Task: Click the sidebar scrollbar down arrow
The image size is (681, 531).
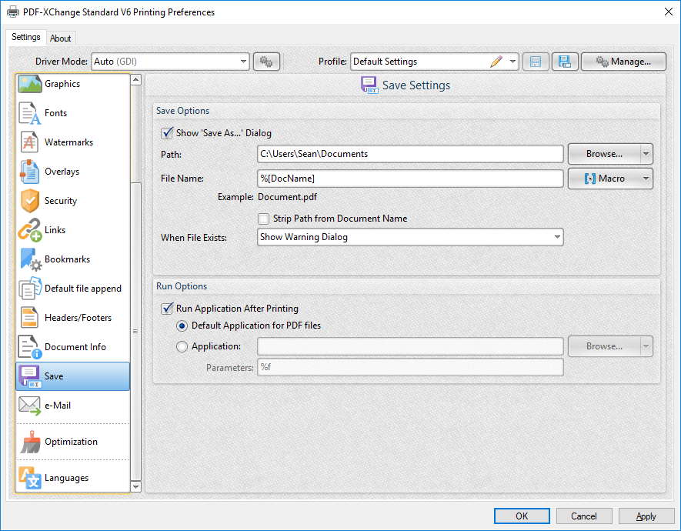Action: 136,486
